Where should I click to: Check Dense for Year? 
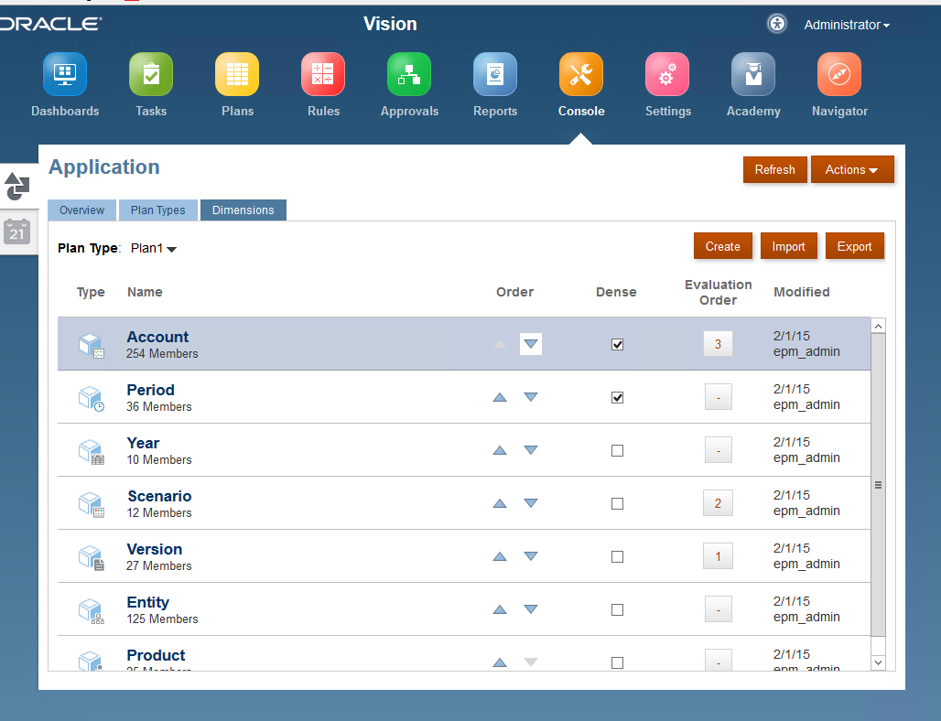pyautogui.click(x=617, y=450)
